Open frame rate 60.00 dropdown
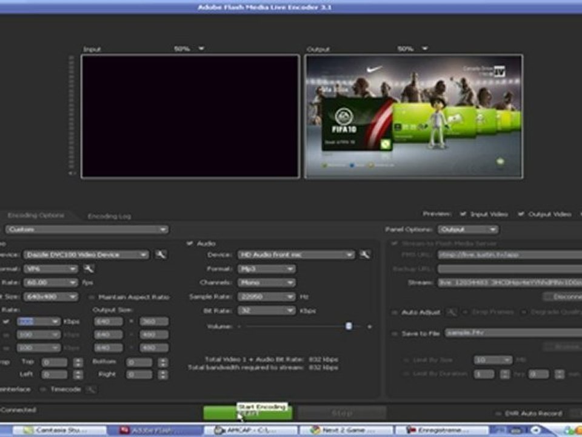This screenshot has width=582, height=437. click(51, 283)
